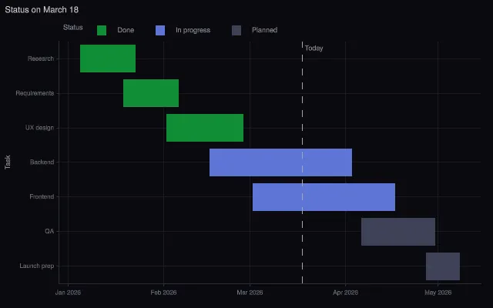
Task: Click the 'Requirements' axis label
Action: tap(35, 93)
